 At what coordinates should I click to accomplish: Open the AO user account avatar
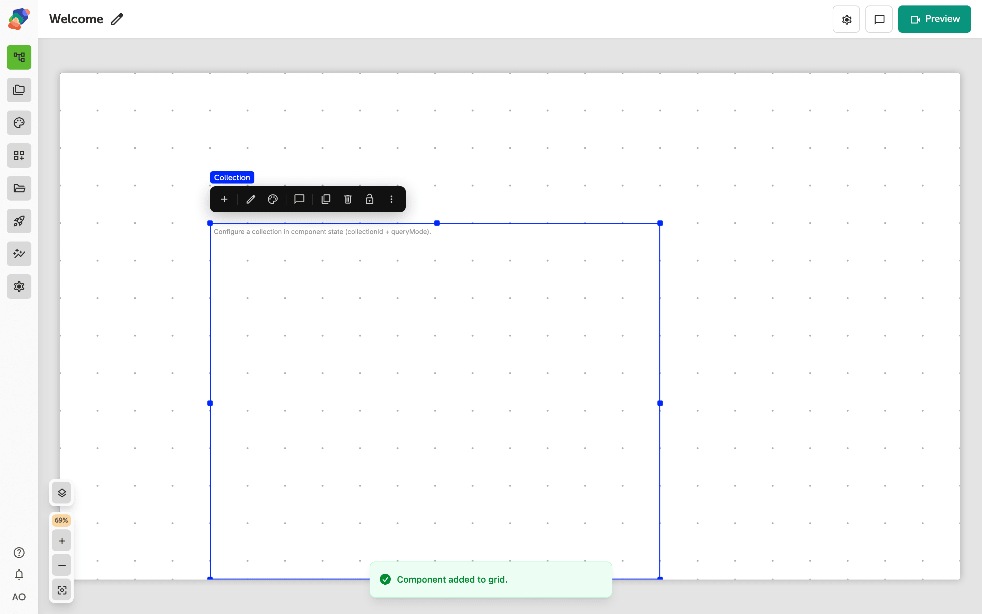19,597
